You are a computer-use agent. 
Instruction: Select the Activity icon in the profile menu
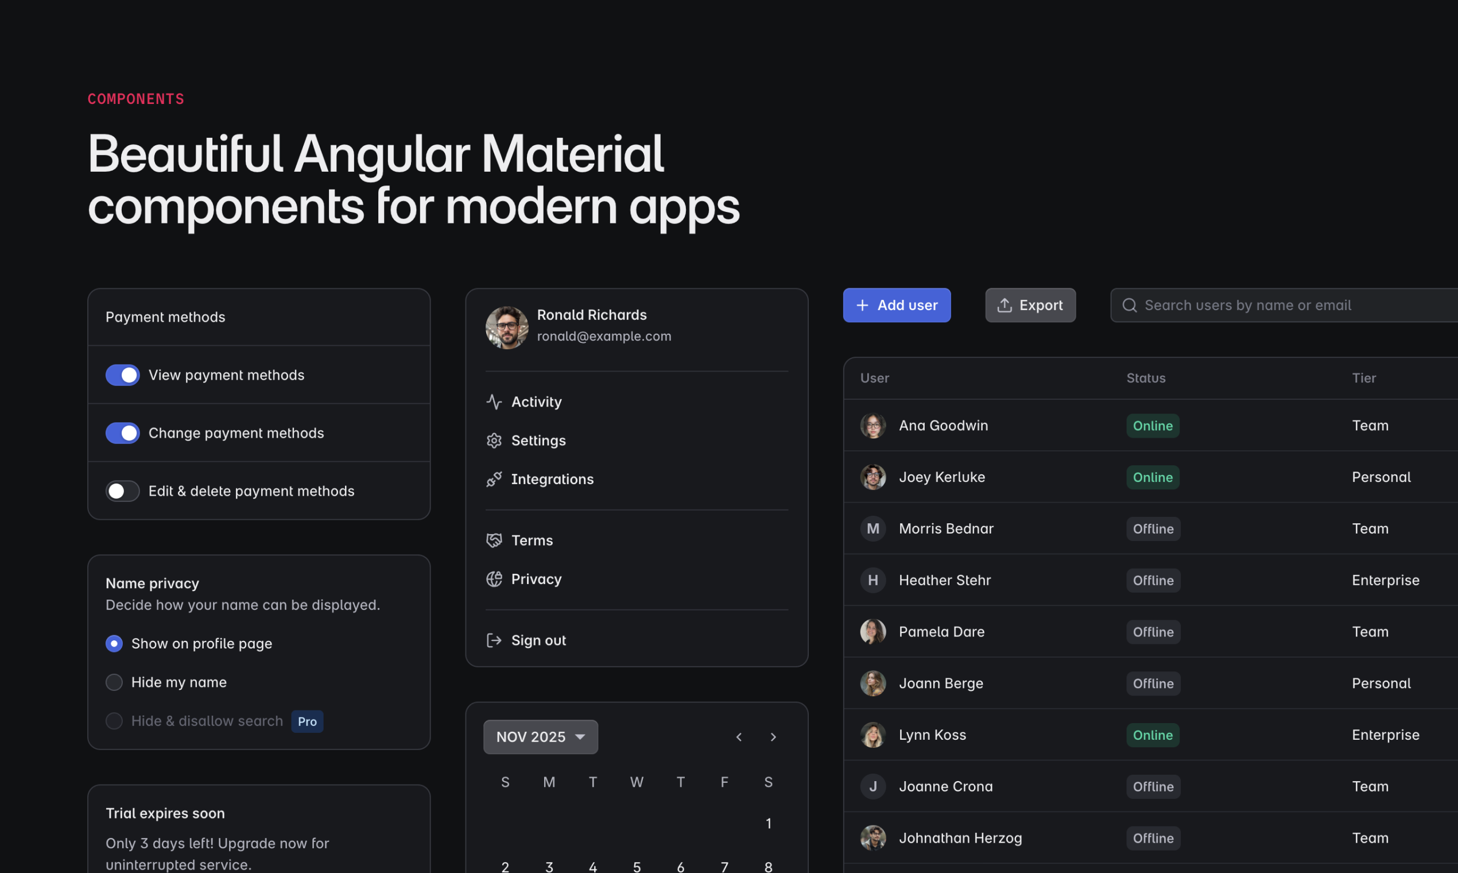[x=494, y=401]
